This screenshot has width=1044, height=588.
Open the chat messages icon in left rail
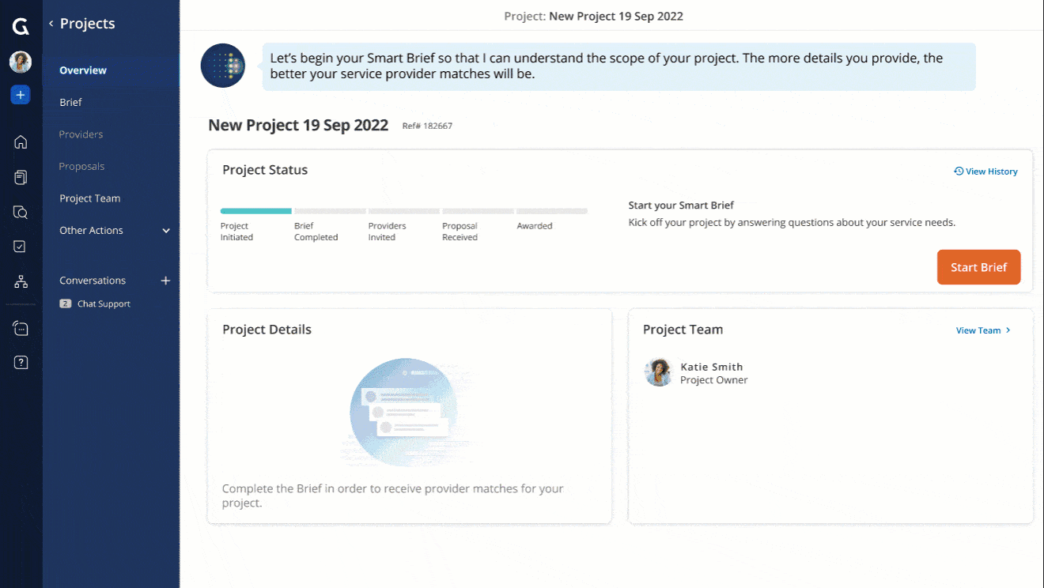pyautogui.click(x=20, y=327)
